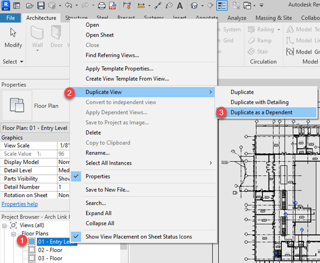Click the Measure tool icon in quick access toolbar

[x=141, y=6]
